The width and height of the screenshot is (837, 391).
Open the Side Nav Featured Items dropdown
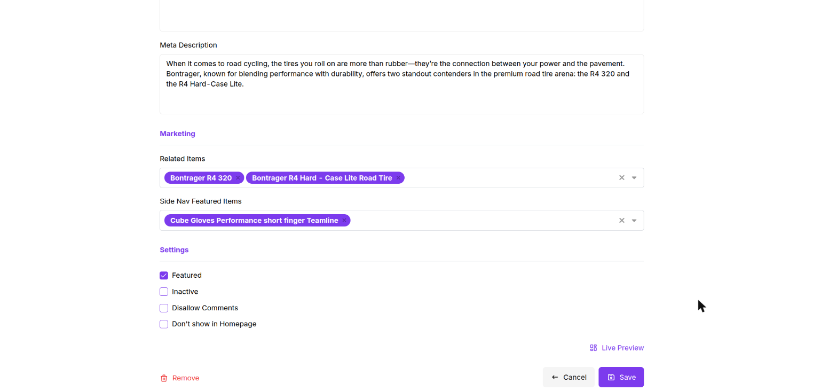pos(634,221)
